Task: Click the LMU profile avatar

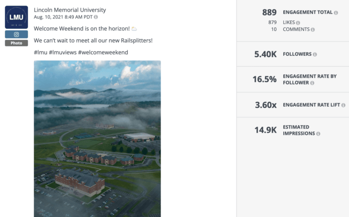Action: (x=16, y=17)
